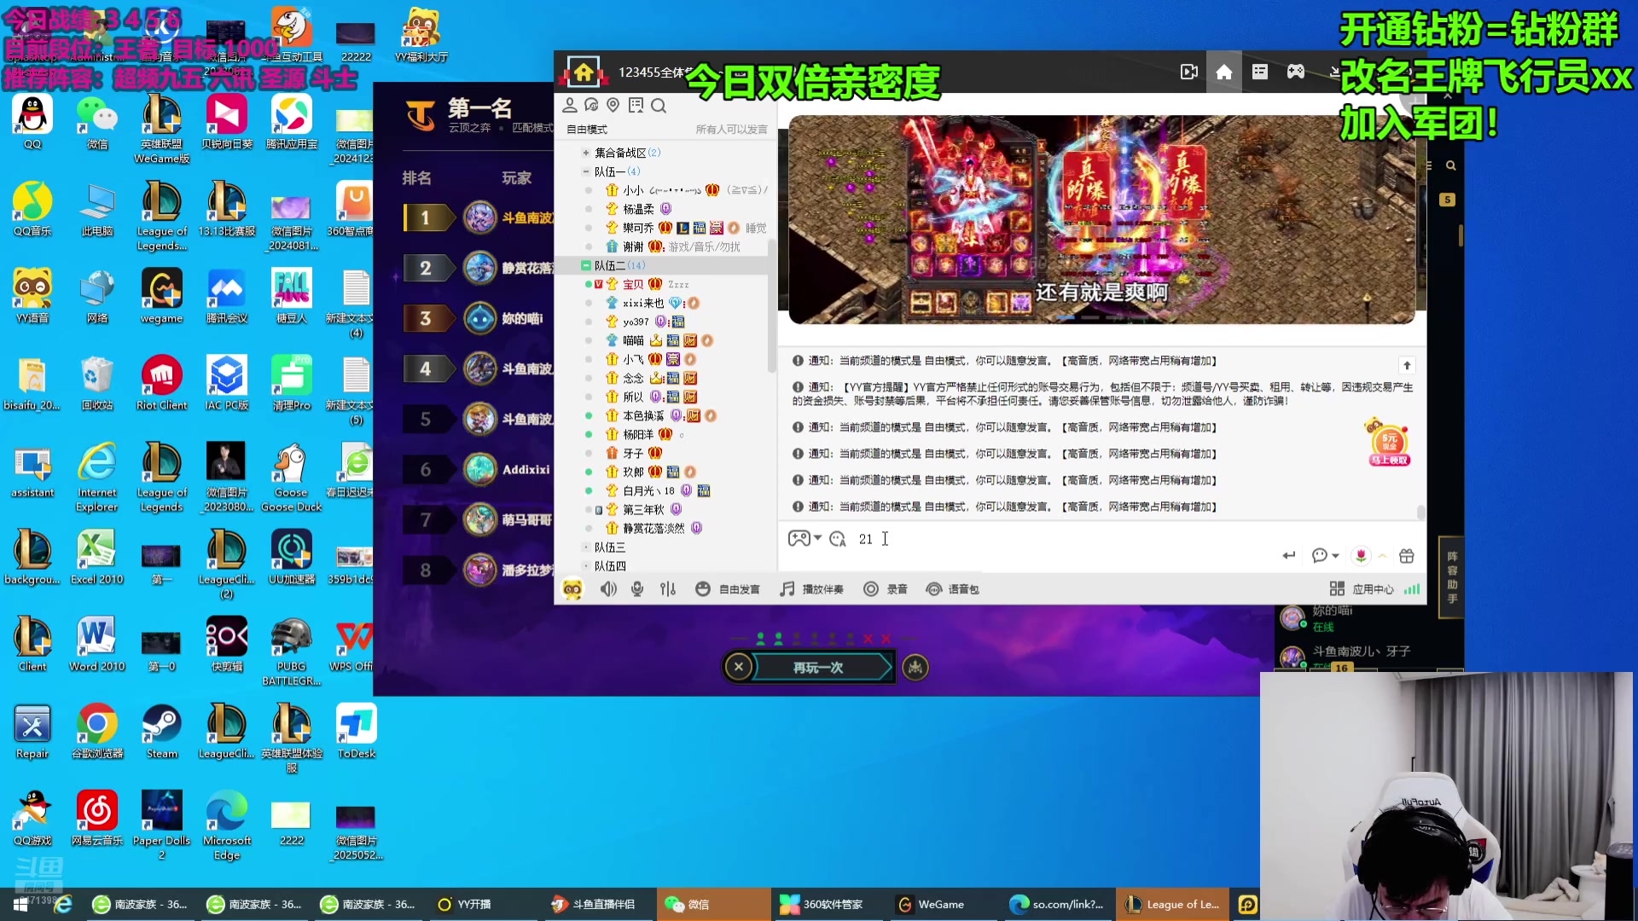Click the round emblem beside 再玩一次
The width and height of the screenshot is (1638, 921).
(915, 667)
